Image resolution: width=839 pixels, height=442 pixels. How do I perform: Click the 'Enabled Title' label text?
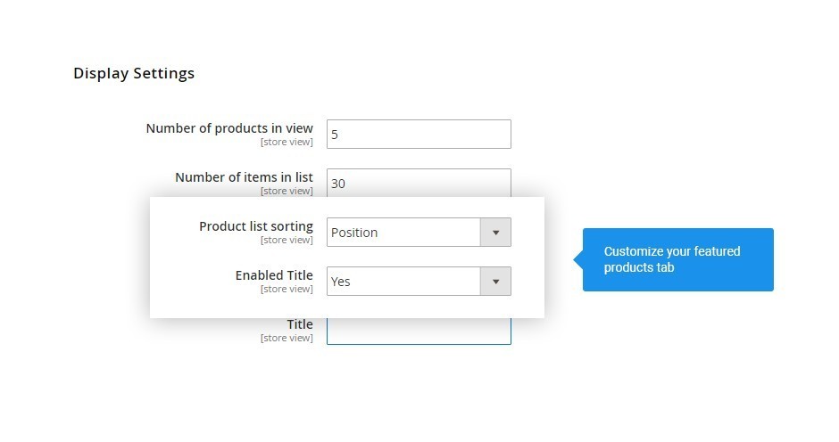pyautogui.click(x=274, y=275)
